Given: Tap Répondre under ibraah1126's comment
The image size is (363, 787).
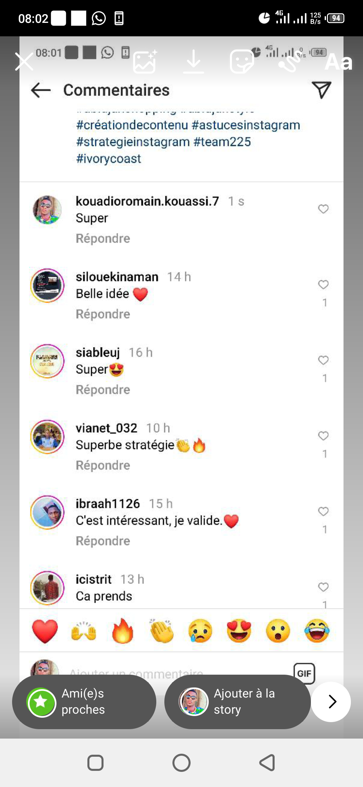Looking at the screenshot, I should [103, 541].
